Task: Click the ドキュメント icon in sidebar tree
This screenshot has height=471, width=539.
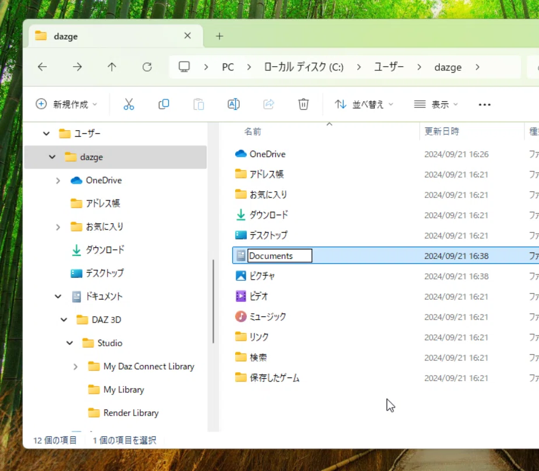Action: coord(76,296)
